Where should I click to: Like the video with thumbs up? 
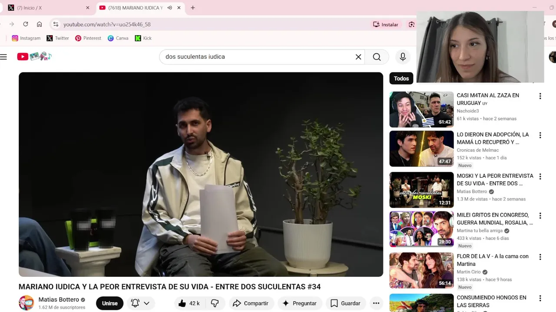[x=189, y=303]
